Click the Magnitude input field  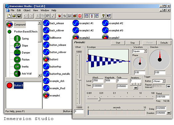click(110, 80)
